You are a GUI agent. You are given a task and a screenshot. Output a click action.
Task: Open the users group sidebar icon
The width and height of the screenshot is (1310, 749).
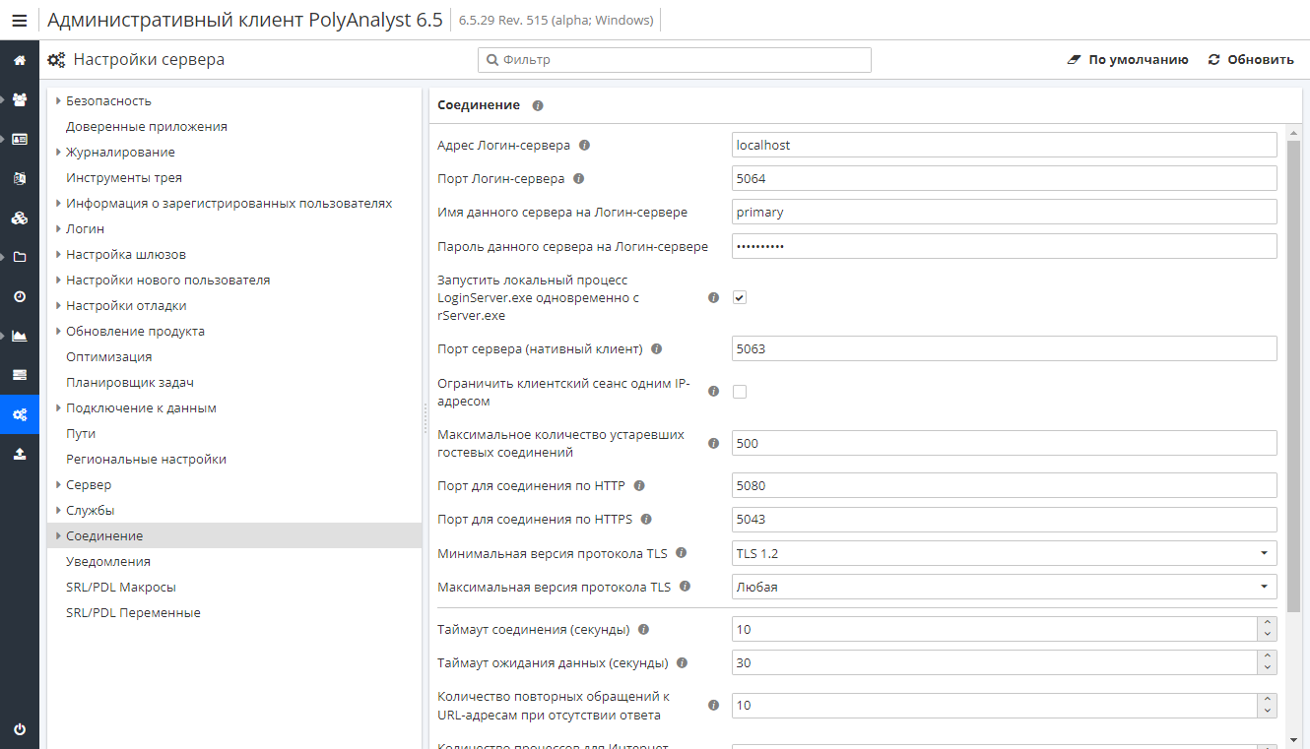[x=20, y=99]
